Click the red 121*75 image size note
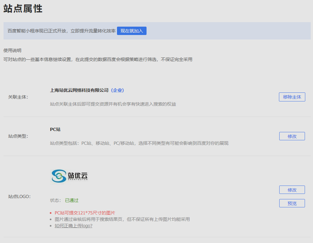This screenshot has width=313, height=243. [85, 213]
